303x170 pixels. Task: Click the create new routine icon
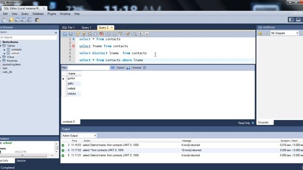pyautogui.click(x=29, y=20)
